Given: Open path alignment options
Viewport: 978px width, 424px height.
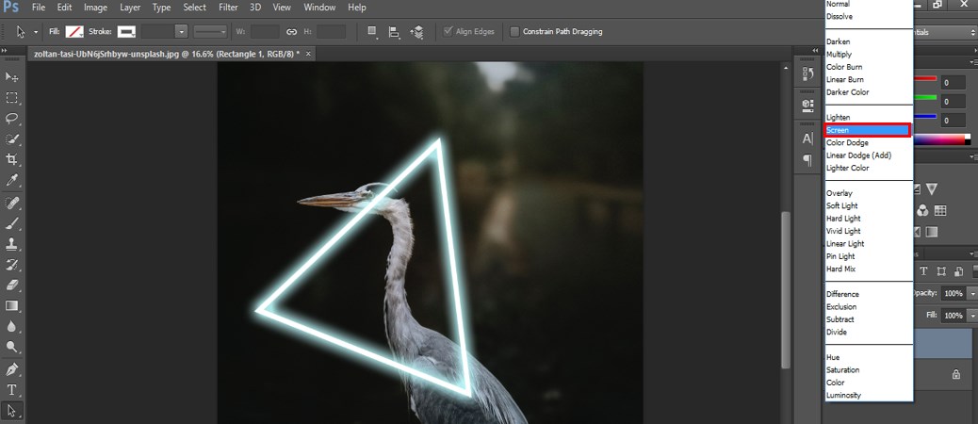Looking at the screenshot, I should (394, 32).
